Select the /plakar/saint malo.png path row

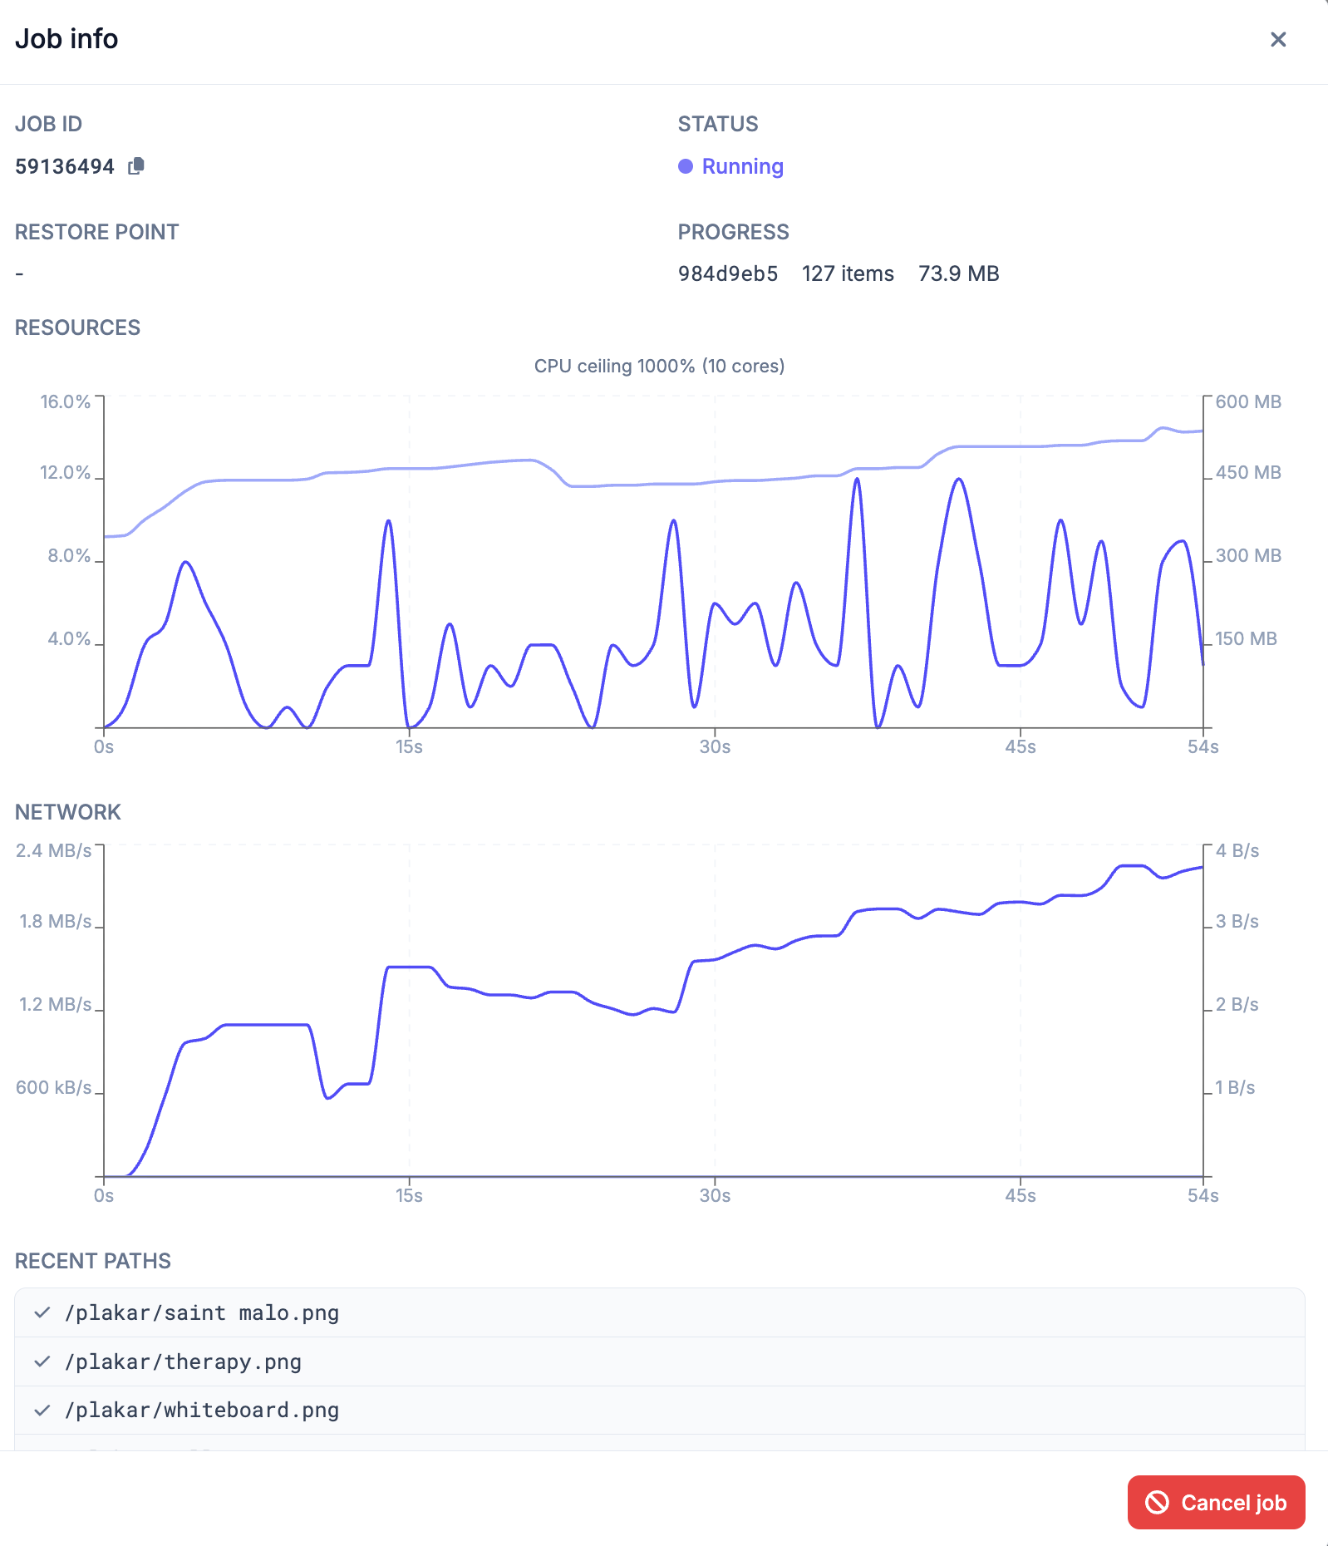pyautogui.click(x=660, y=1312)
